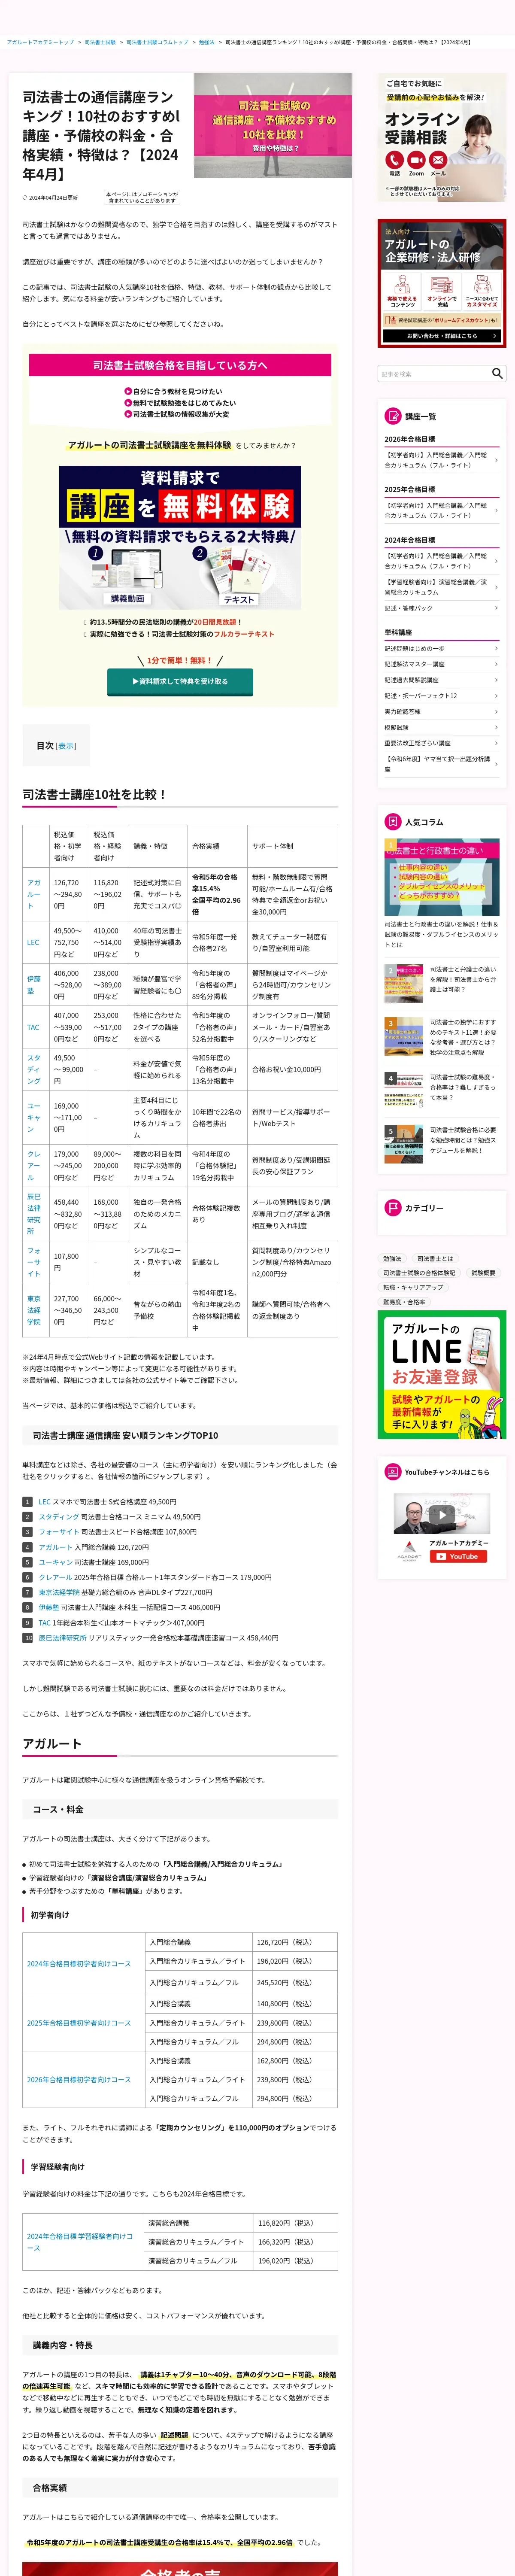Select the 司法書士とは category tag
Screen dimensions: 515x2576
pos(435,1259)
